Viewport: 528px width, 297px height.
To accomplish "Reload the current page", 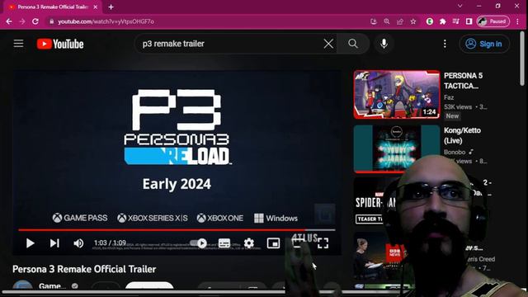I will (x=35, y=21).
